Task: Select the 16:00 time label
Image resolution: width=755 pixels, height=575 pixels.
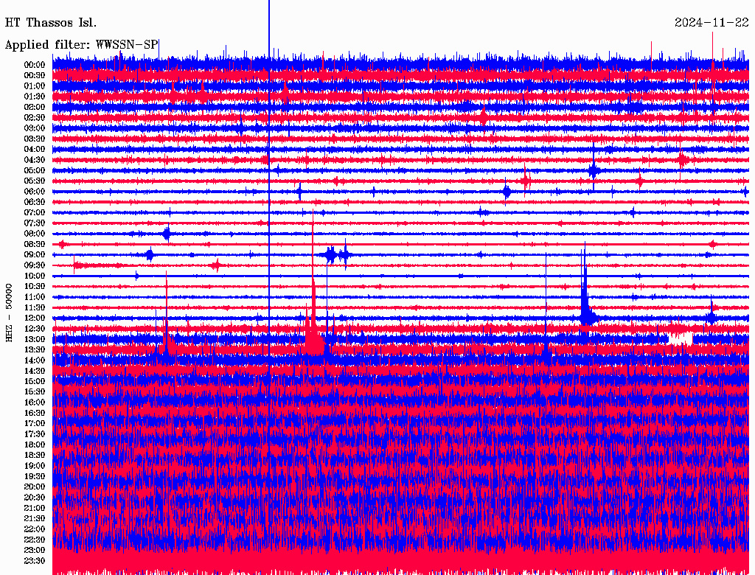Action: pos(35,402)
